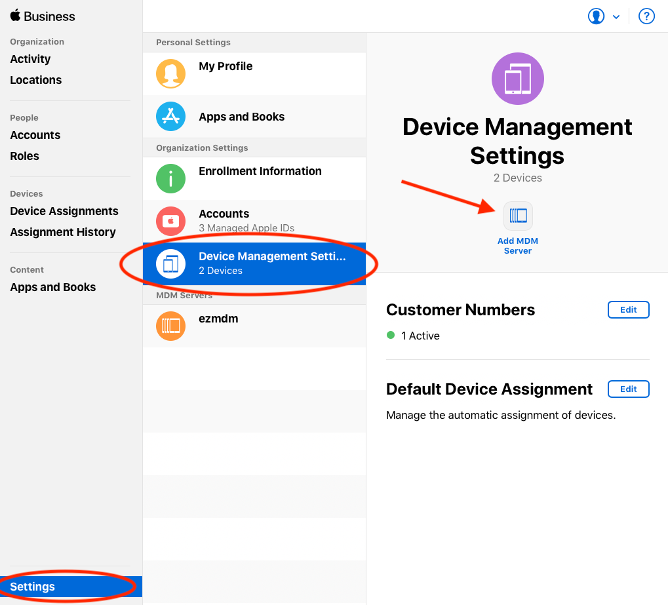Image resolution: width=668 pixels, height=605 pixels.
Task: Open the help question mark icon
Action: pos(646,16)
